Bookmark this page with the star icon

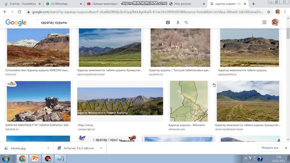[269, 12]
